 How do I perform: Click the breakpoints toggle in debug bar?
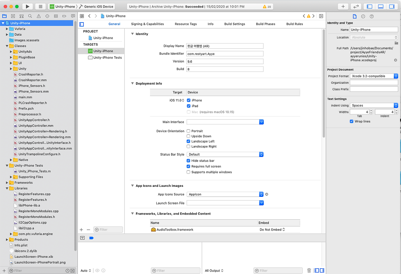91,238
